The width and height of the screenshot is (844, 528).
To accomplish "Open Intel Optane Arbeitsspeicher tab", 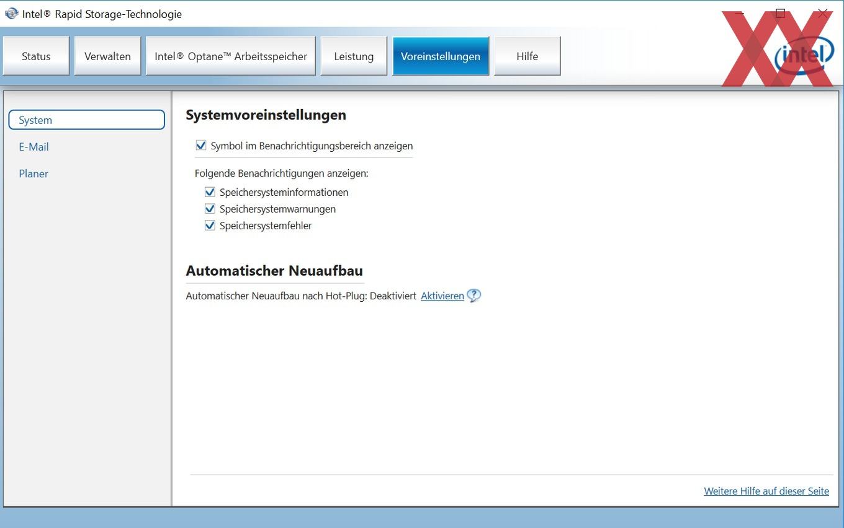I will (x=231, y=56).
